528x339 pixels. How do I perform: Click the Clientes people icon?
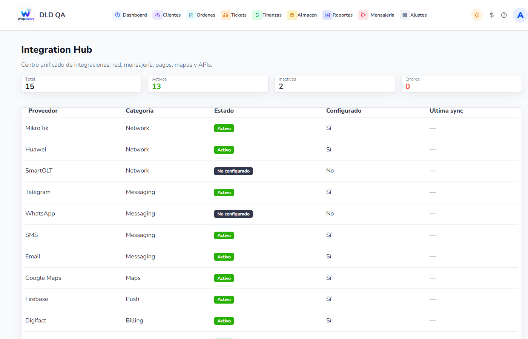(x=158, y=15)
